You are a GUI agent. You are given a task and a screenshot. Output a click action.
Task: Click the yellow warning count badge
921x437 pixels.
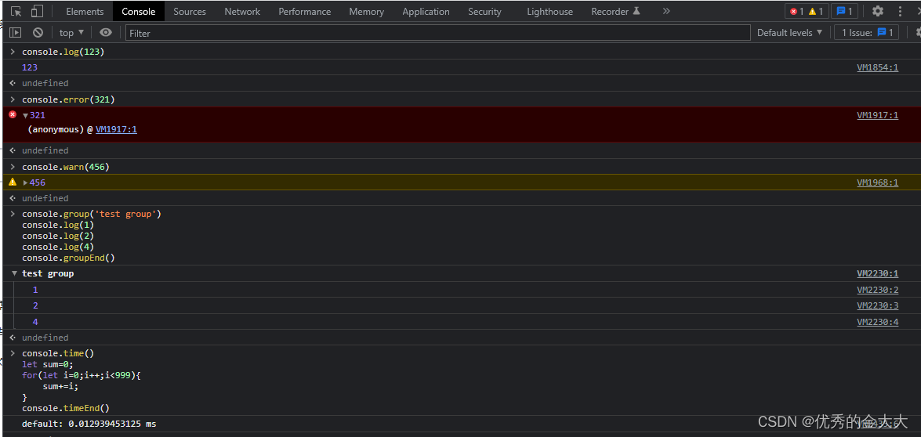(816, 11)
